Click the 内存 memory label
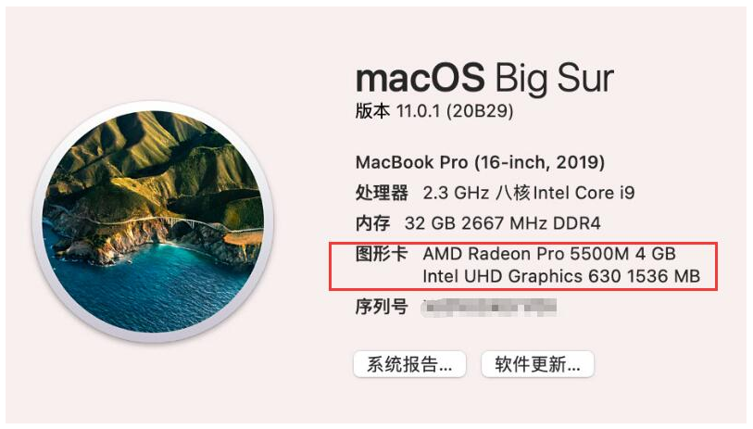The height and width of the screenshot is (429, 753). click(372, 223)
